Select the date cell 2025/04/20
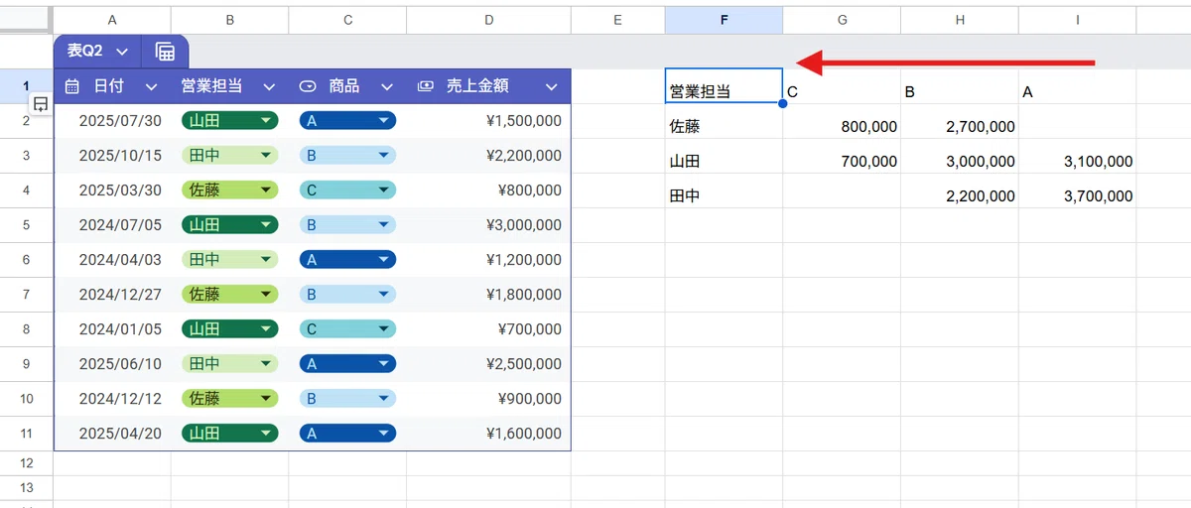Screen dimensions: 1191x508 (x=112, y=434)
